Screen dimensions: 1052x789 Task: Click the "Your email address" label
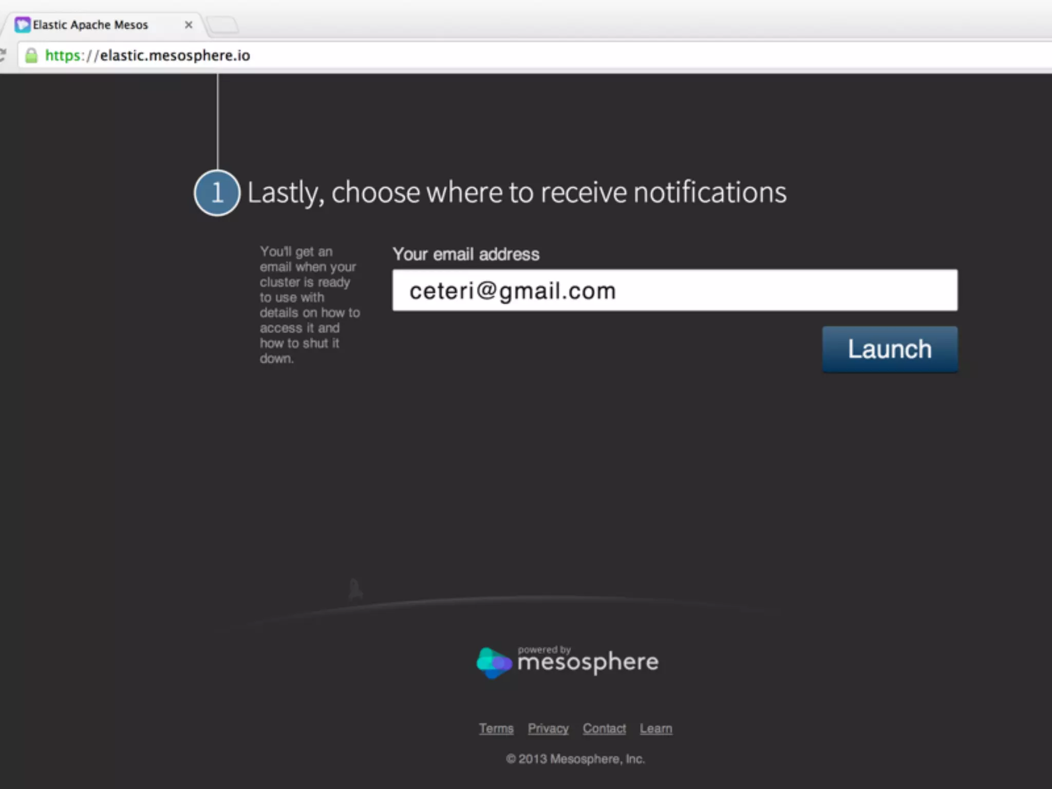(466, 254)
